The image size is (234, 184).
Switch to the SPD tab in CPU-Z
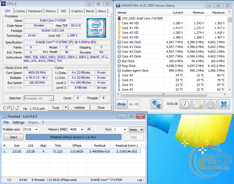point(64,11)
